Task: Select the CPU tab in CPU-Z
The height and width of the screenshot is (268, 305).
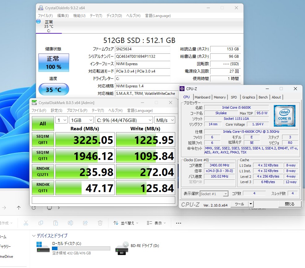Action: (186, 97)
